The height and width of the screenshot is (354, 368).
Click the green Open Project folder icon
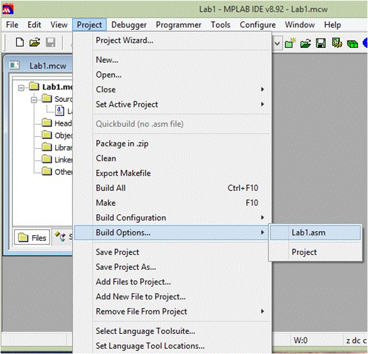click(305, 43)
